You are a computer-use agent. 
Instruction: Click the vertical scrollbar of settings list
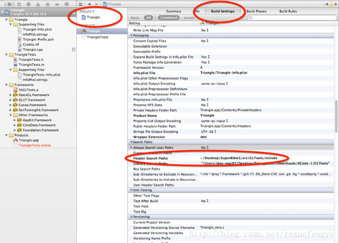point(336,116)
